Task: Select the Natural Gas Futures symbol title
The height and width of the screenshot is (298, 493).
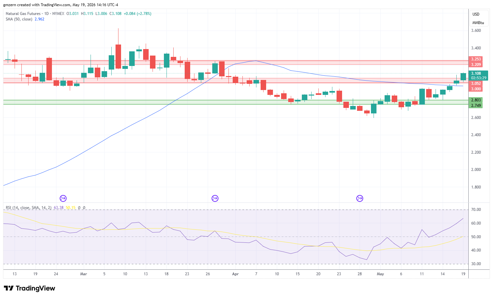Action: (23, 14)
